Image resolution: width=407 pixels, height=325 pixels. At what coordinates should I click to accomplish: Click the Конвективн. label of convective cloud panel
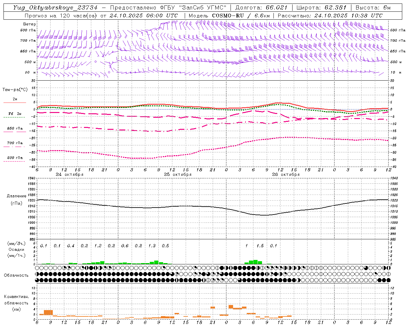[x=16, y=297]
